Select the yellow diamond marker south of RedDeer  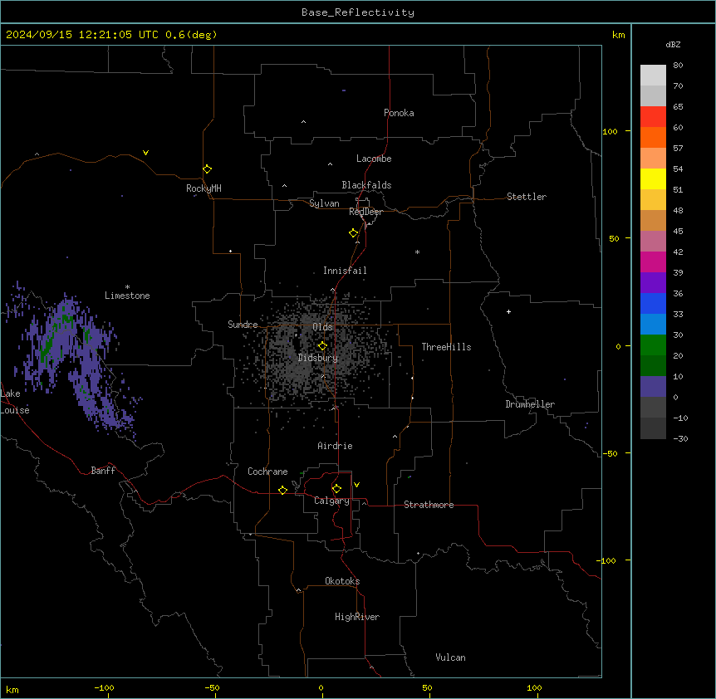[354, 232]
